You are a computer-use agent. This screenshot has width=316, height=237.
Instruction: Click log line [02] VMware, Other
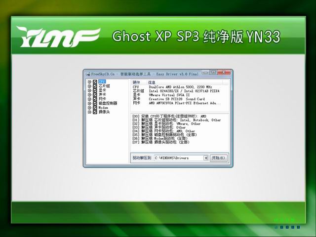[166, 124]
